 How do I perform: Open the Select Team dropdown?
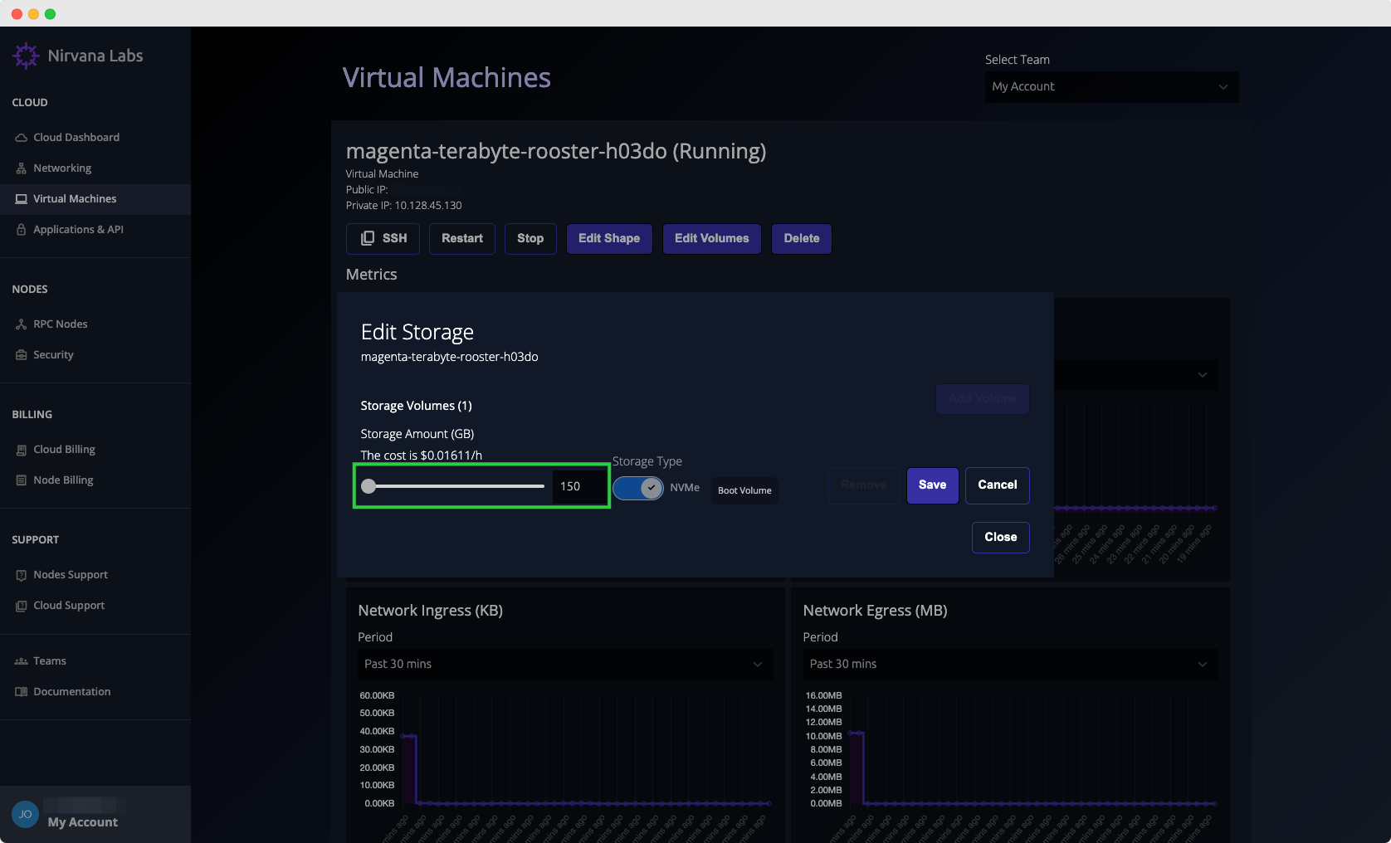point(1110,87)
